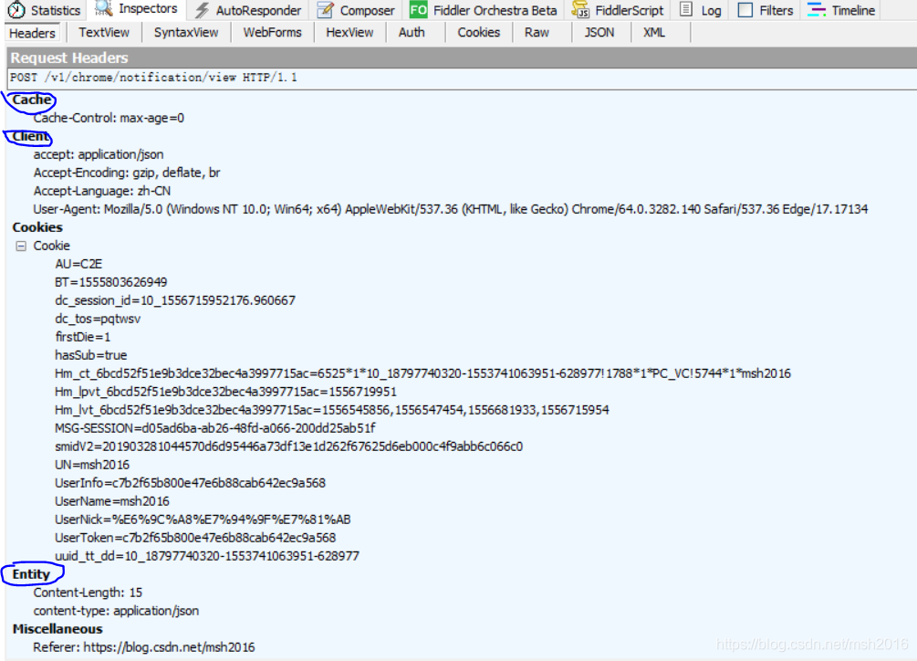This screenshot has height=661, width=917.
Task: Select the Headers inspector tab
Action: (32, 33)
